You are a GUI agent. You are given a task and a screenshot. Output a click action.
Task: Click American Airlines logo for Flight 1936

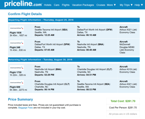[x=17, y=28]
